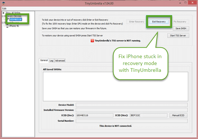The width and height of the screenshot is (198, 139).
Task: Start the TSS Server
Action: [178, 36]
